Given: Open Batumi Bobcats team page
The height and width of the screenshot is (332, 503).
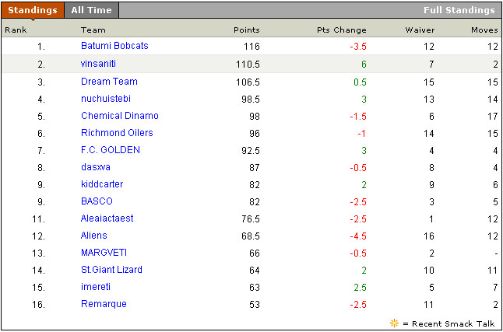Looking at the screenshot, I should tap(114, 46).
